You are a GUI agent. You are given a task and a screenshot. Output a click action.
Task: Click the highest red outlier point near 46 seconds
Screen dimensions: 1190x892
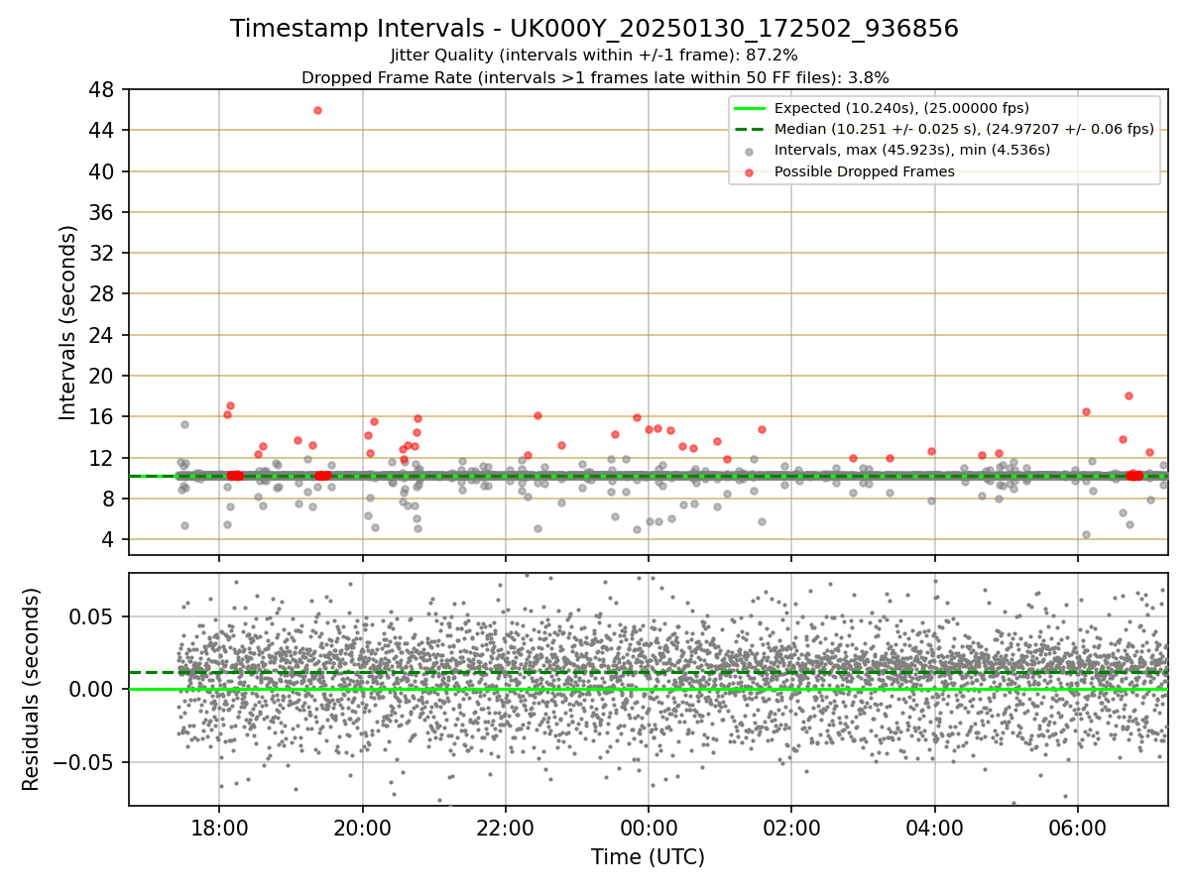tap(317, 110)
